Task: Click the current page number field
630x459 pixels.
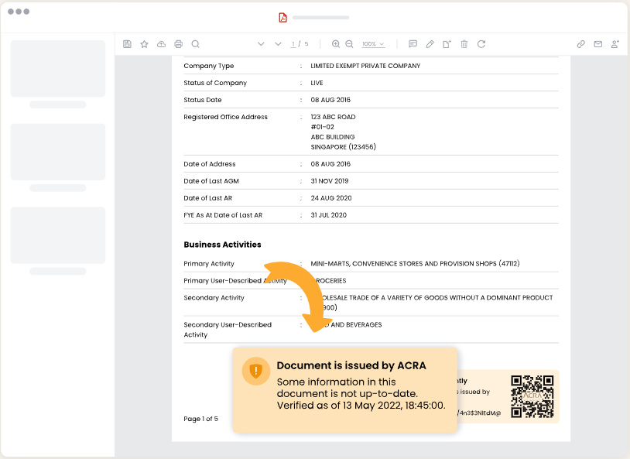Action: point(293,44)
